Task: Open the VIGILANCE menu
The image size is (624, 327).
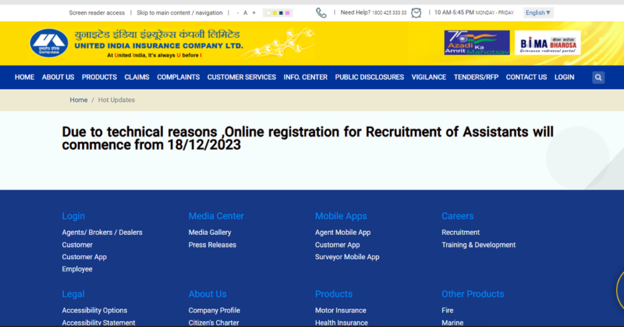Action: 429,77
